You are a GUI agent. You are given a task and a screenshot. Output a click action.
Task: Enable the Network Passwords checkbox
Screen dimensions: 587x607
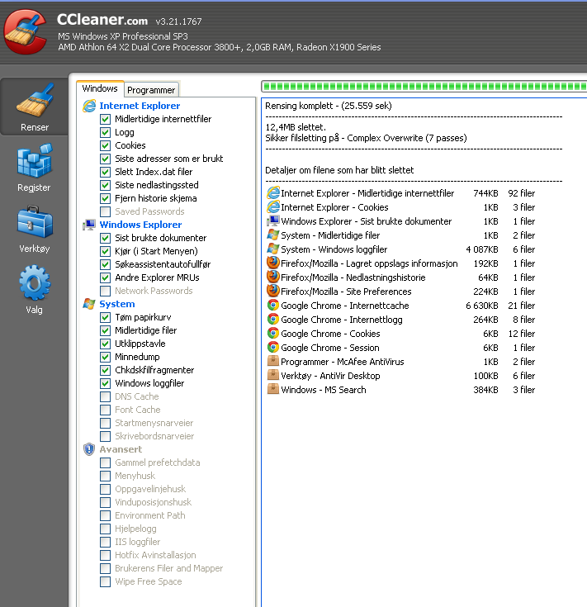point(105,291)
